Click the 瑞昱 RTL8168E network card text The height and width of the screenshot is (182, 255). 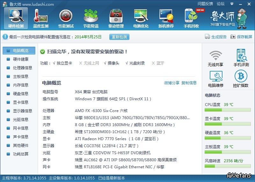pos(120,167)
